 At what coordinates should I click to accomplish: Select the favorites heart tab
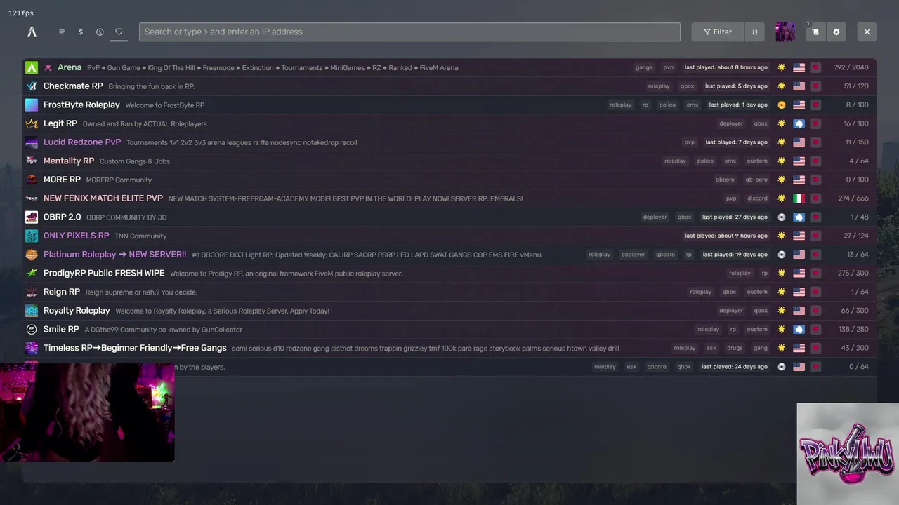click(119, 32)
